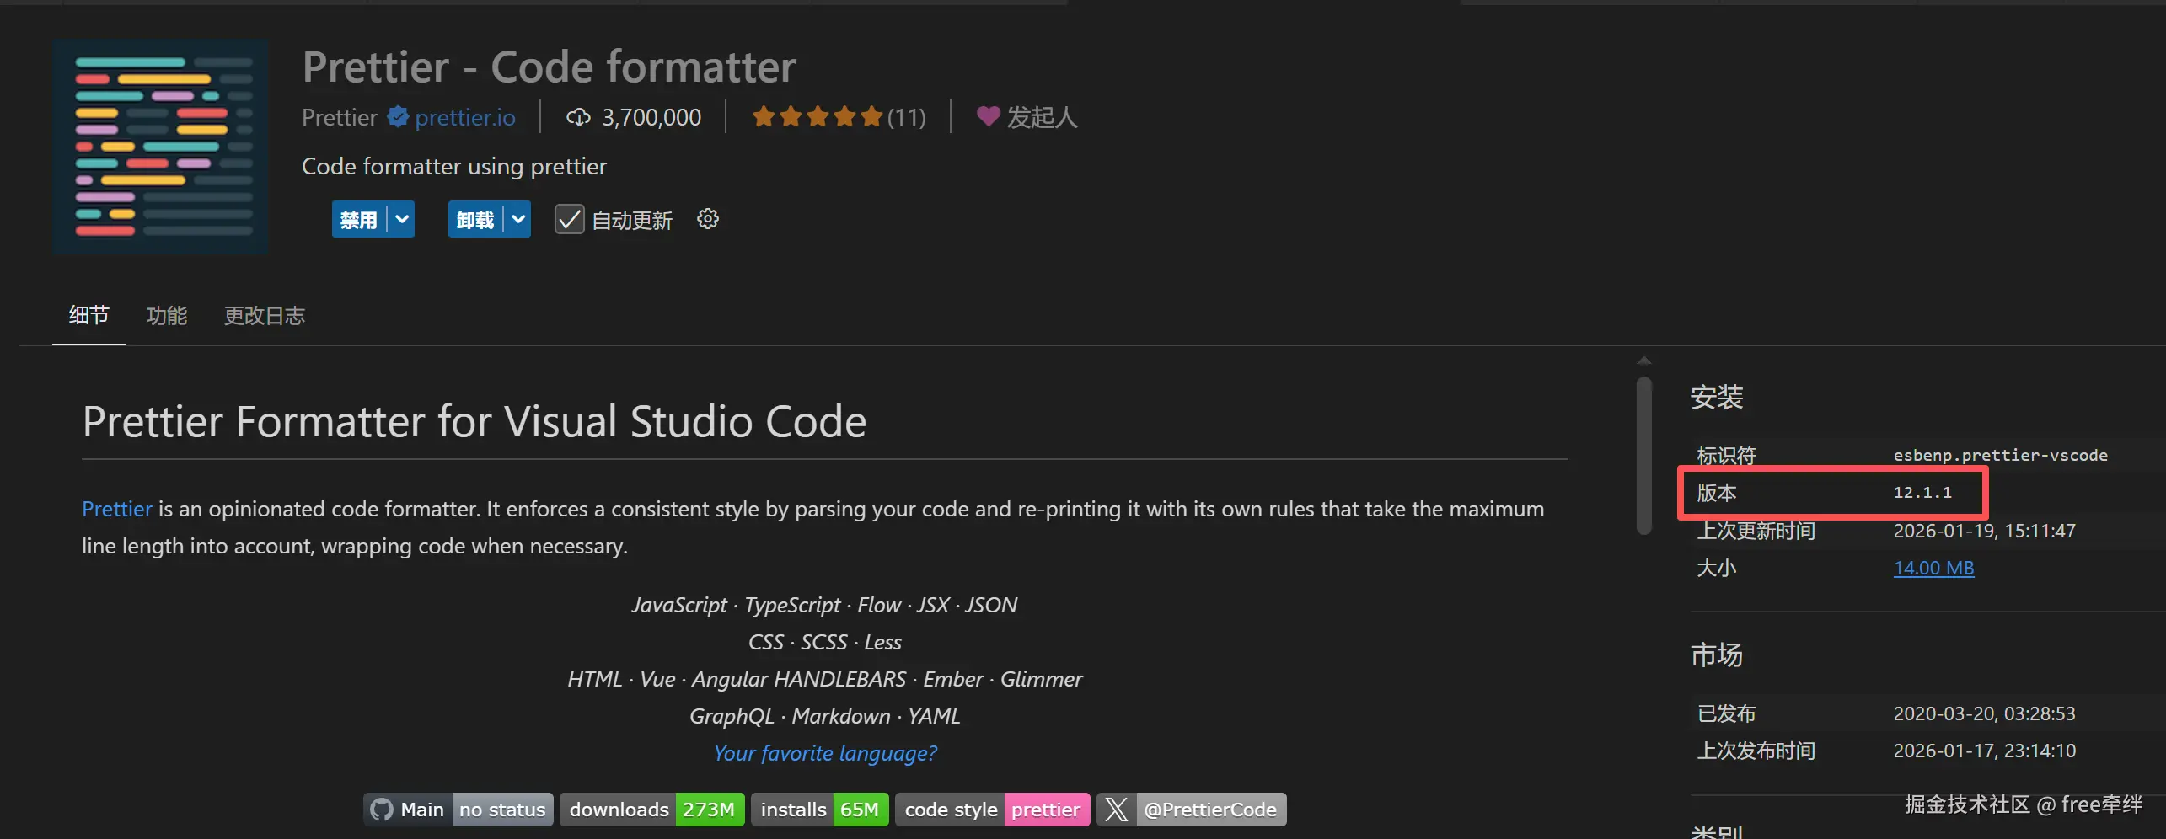
Task: Switch to the 更改日志 tab
Action: point(265,315)
